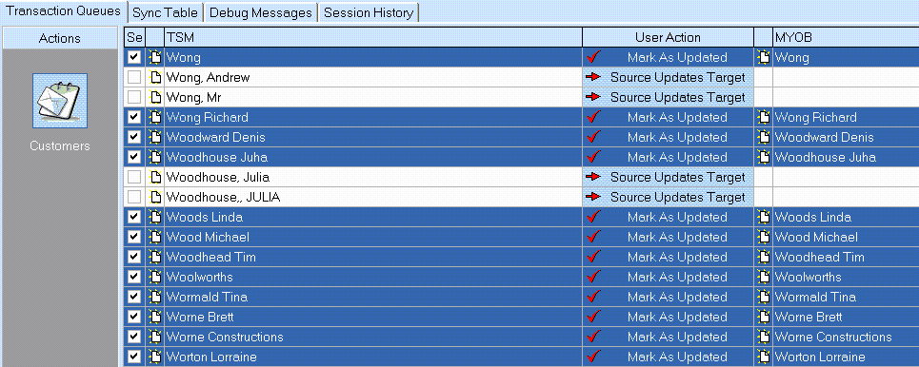Uncheck the select box for Worne Constructions
The image size is (919, 367).
[135, 337]
